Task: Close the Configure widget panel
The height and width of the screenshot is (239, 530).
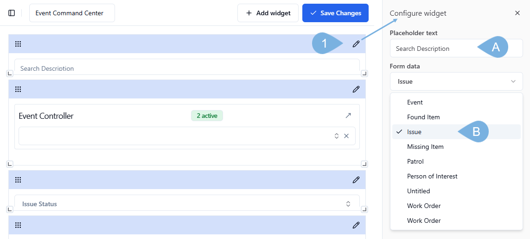Action: (x=517, y=13)
